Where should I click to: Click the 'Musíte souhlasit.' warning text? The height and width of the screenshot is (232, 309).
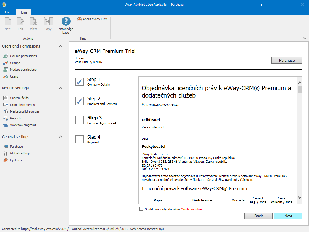[x=192, y=209]
